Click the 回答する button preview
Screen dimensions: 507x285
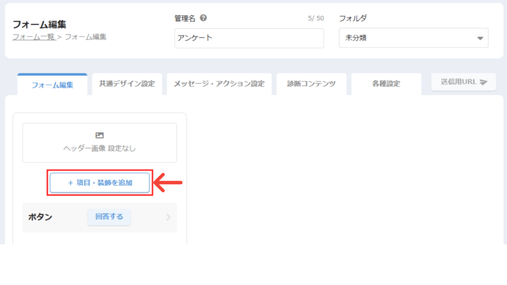click(x=109, y=217)
